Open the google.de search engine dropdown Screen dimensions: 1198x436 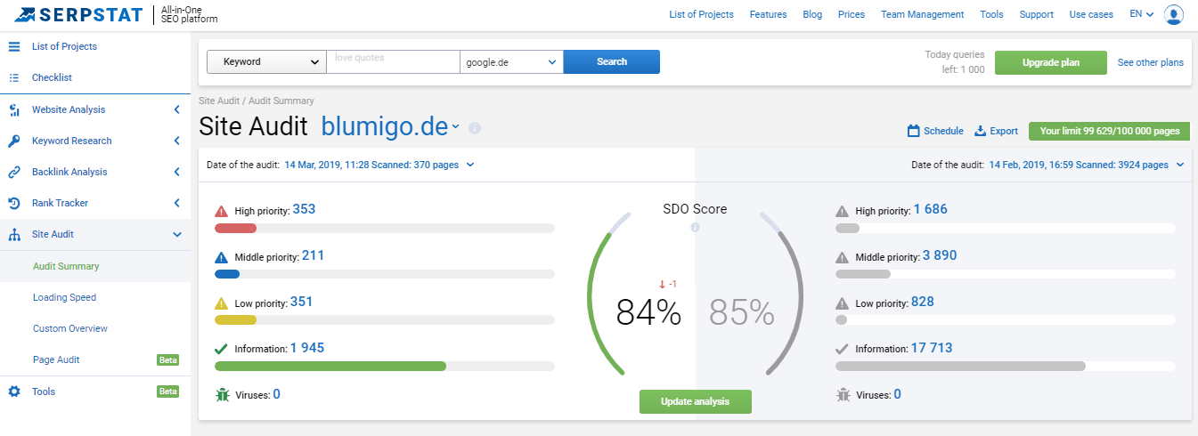(511, 61)
